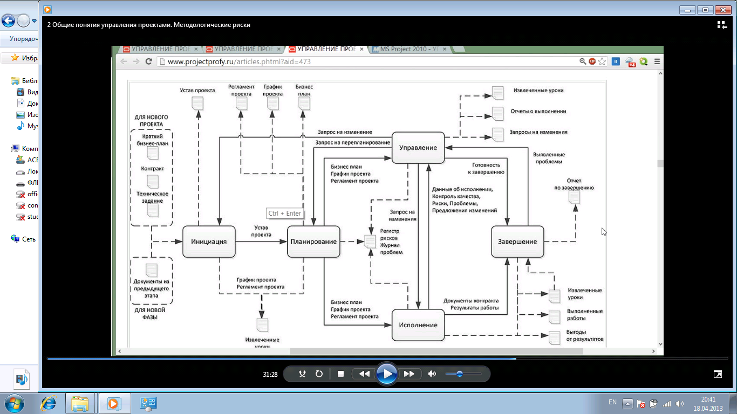737x414 pixels.
Task: Switch to Media Player taskbar button
Action: click(x=113, y=403)
